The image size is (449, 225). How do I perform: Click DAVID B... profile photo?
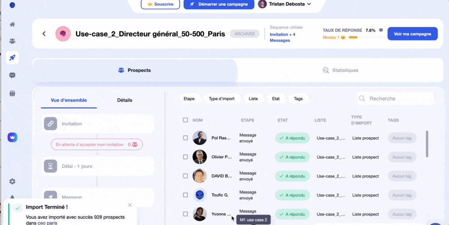(200, 176)
